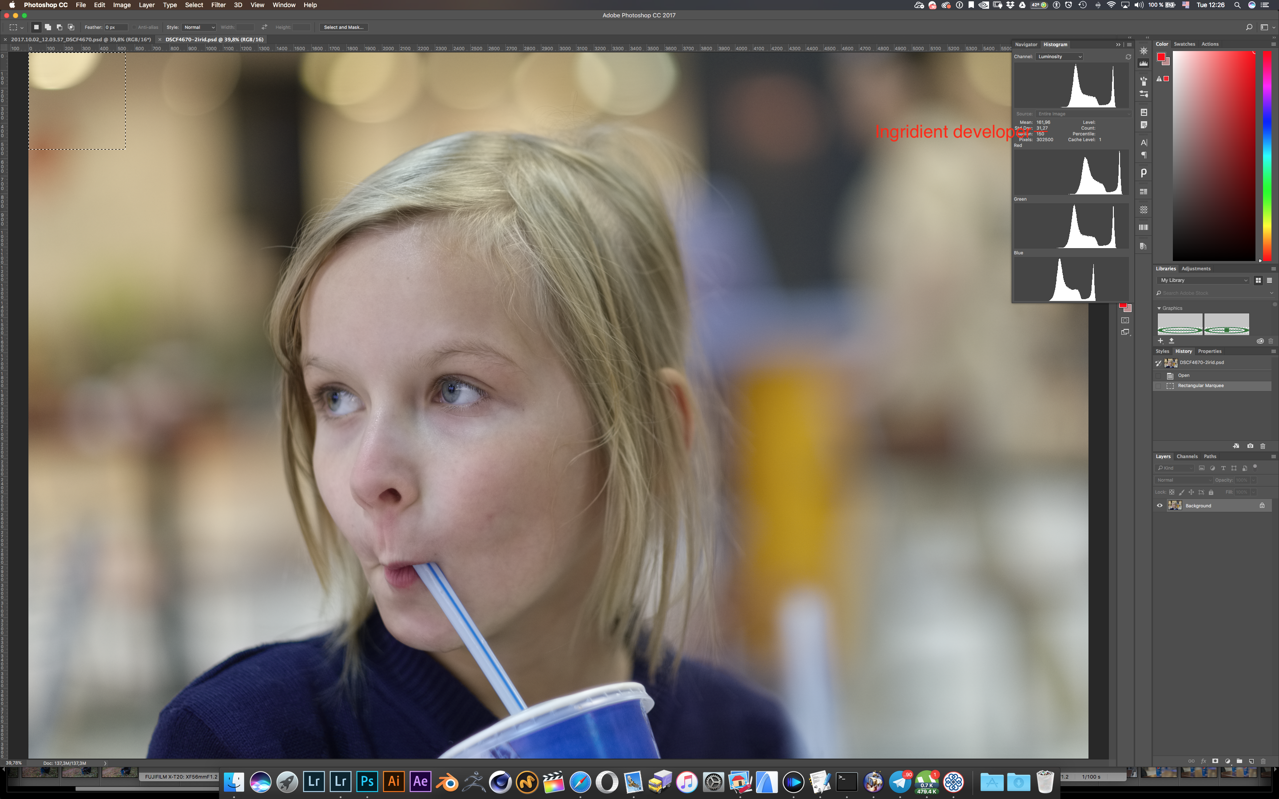The width and height of the screenshot is (1279, 799).
Task: Toggle lock image pixels brush icon
Action: 1182,492
